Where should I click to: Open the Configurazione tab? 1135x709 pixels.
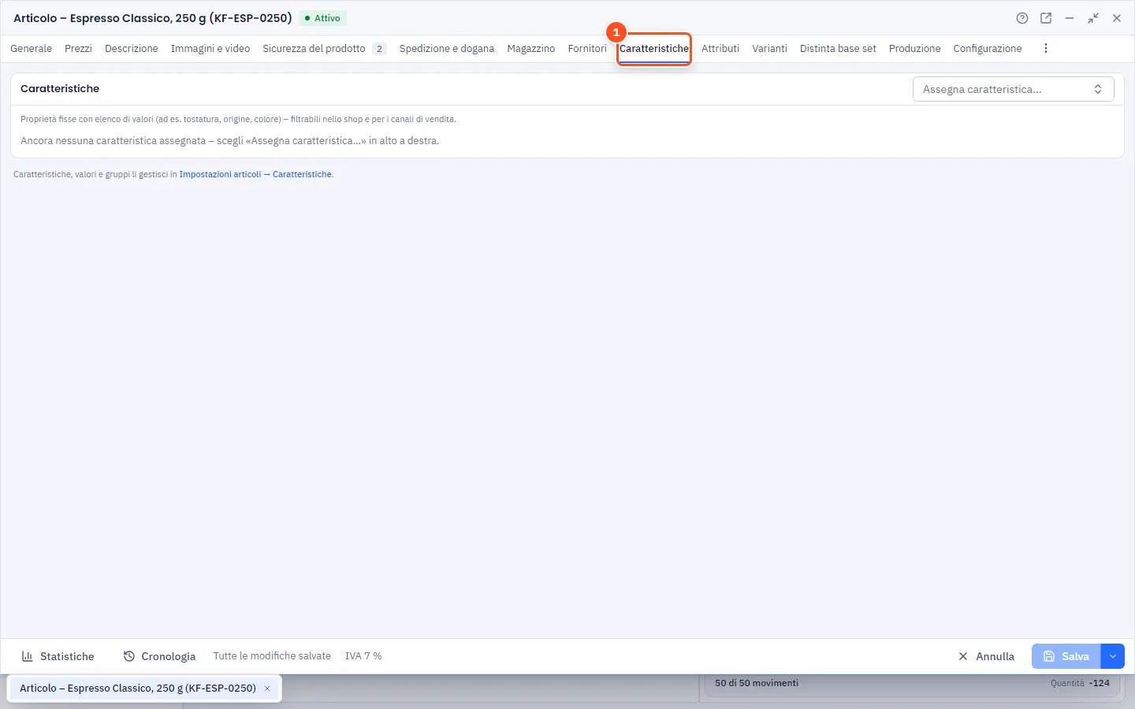pyautogui.click(x=988, y=48)
